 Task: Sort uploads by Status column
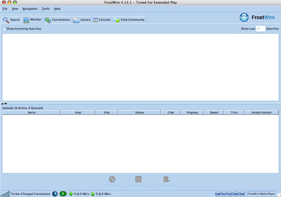click(x=139, y=112)
